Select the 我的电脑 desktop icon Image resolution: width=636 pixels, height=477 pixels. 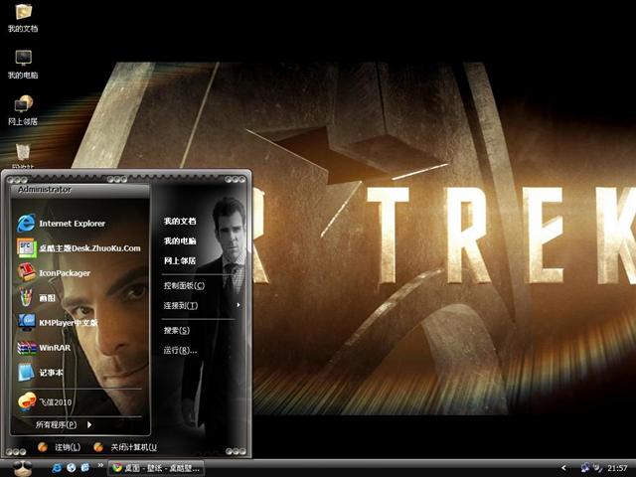click(23, 65)
